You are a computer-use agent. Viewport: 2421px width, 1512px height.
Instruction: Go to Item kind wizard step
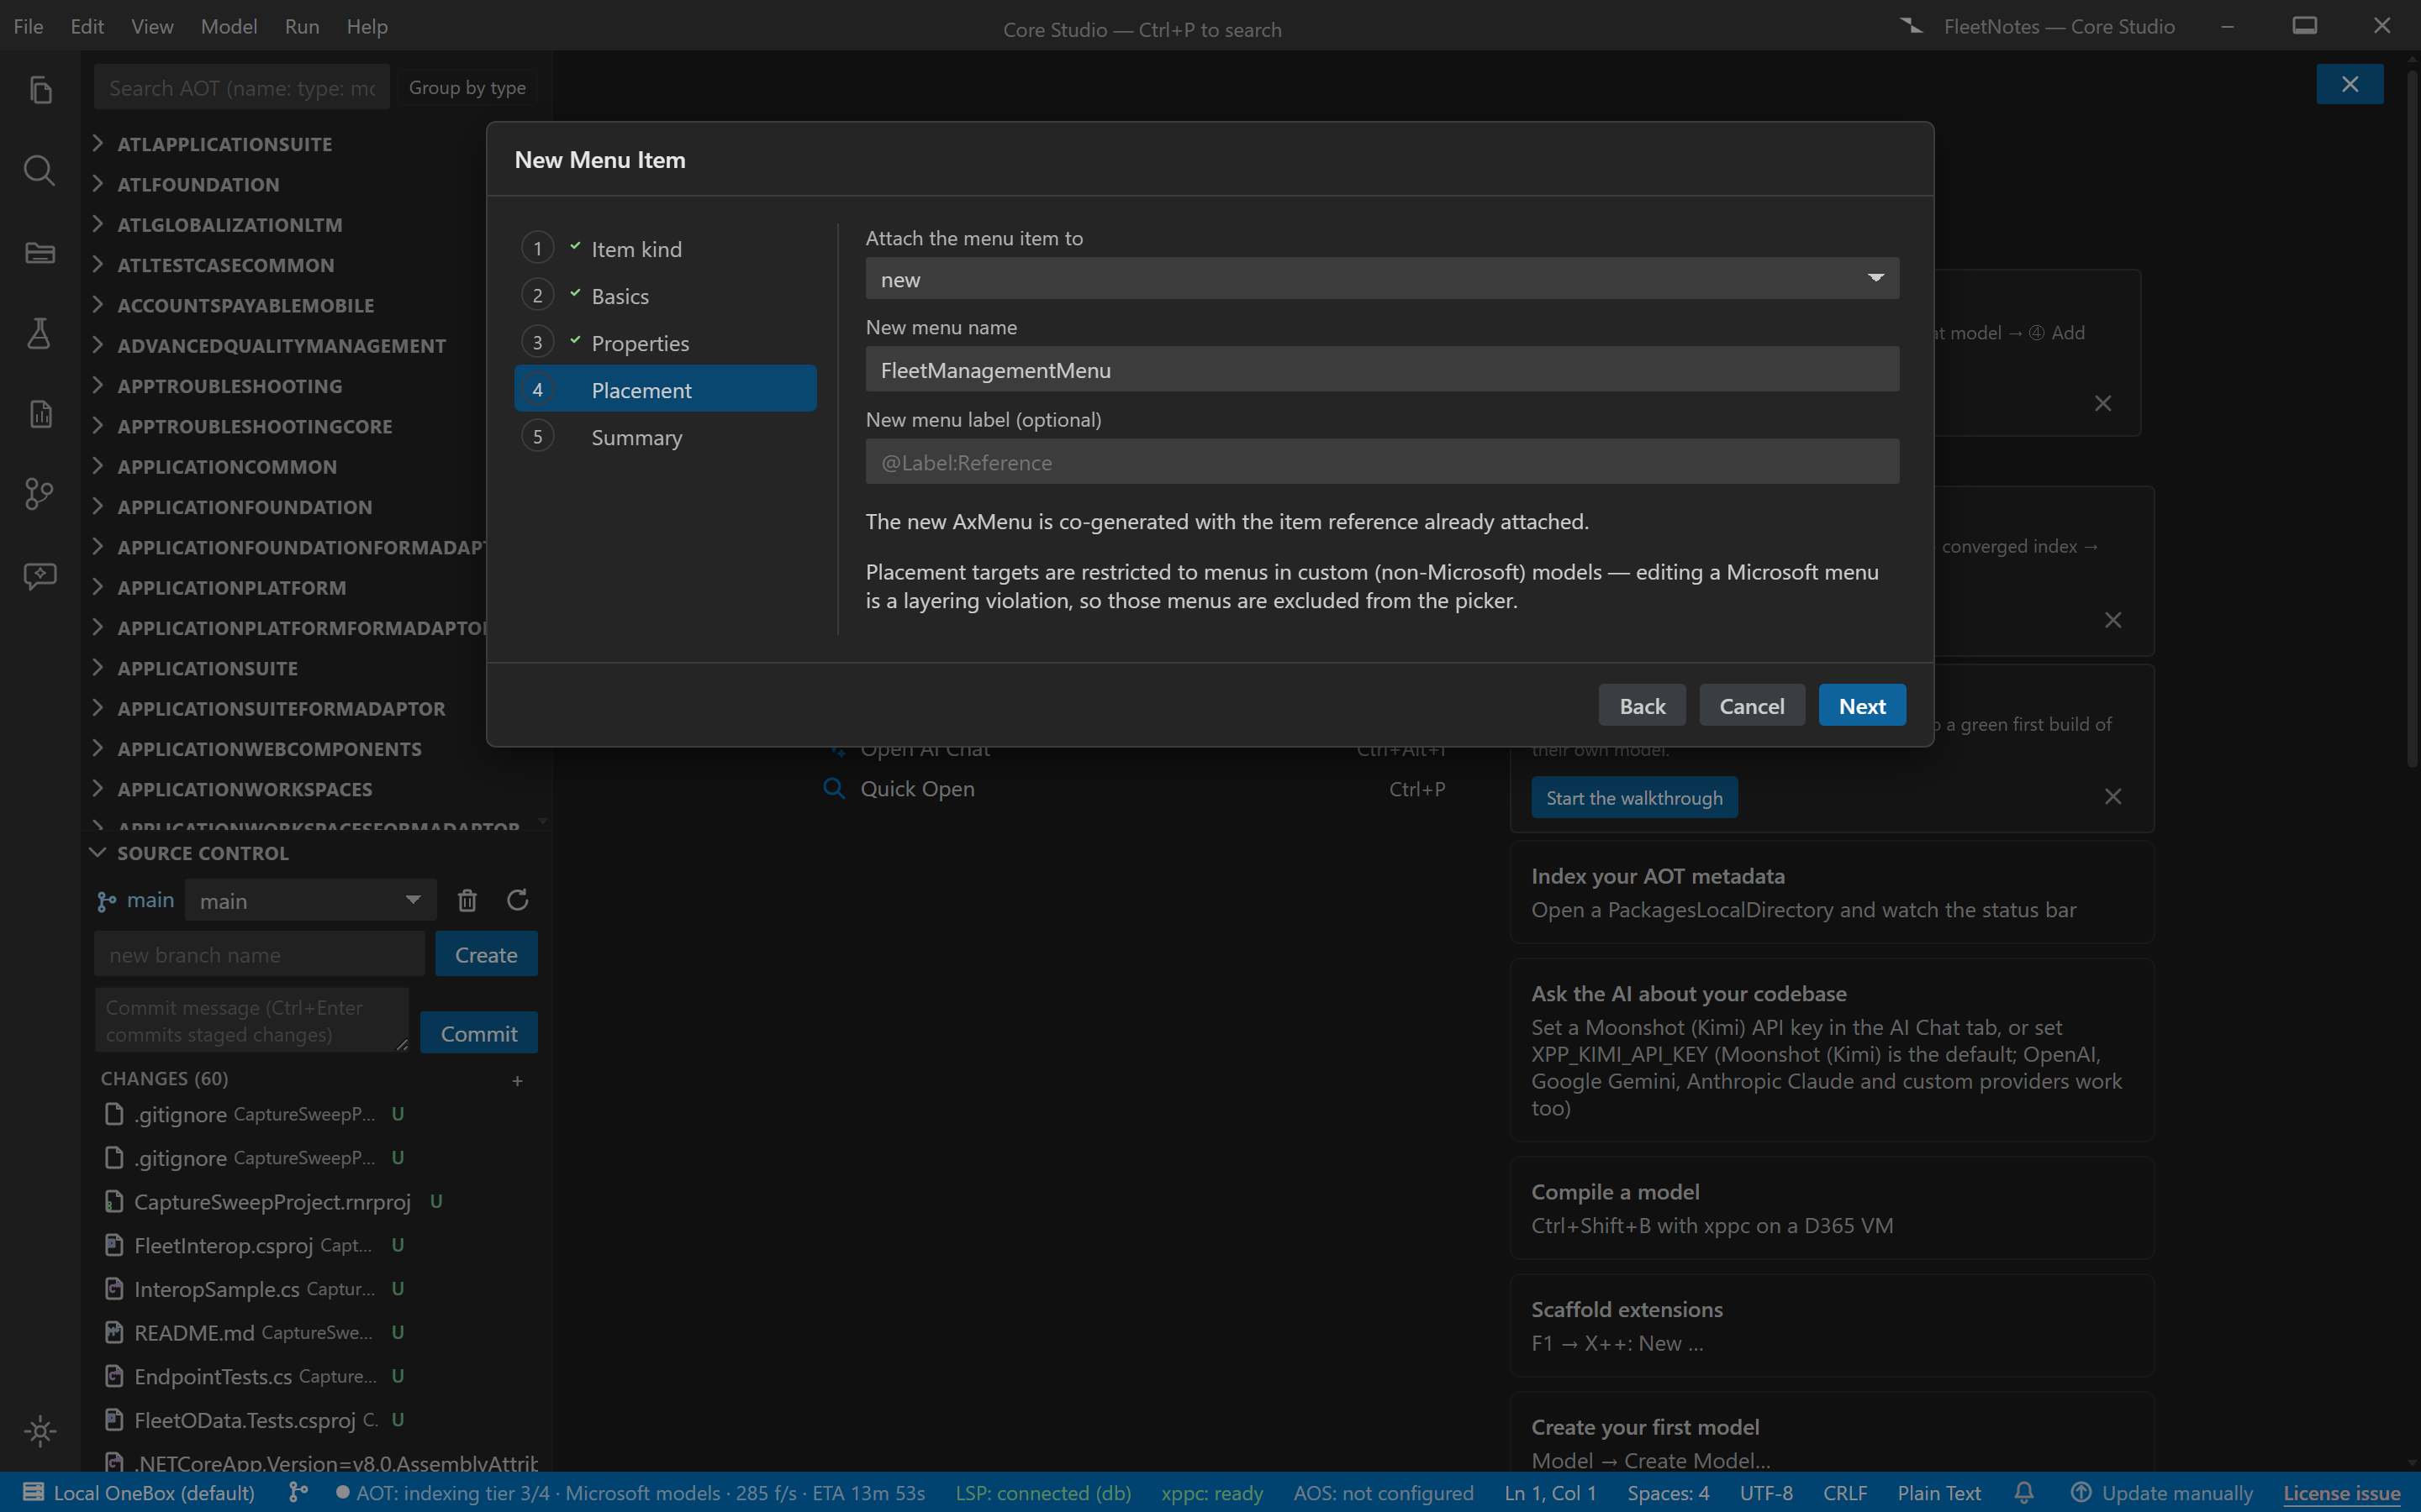(665, 248)
